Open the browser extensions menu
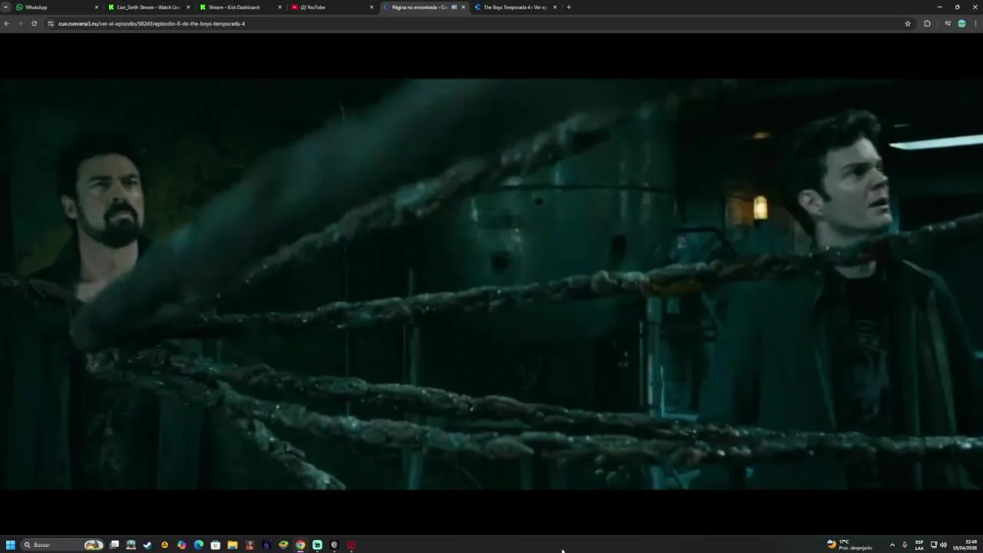This screenshot has width=983, height=553. pos(927,24)
